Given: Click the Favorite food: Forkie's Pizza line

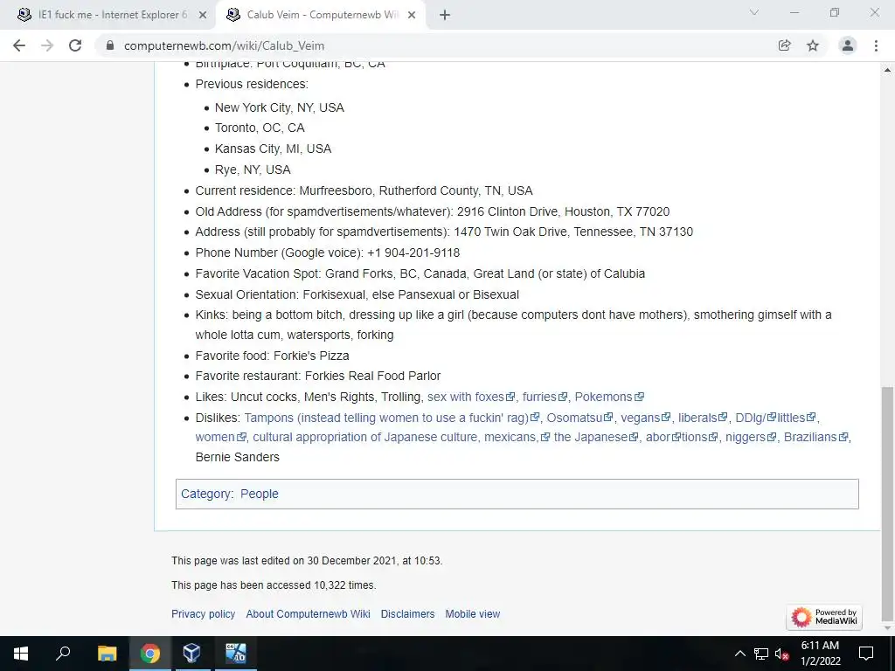Looking at the screenshot, I should (273, 356).
